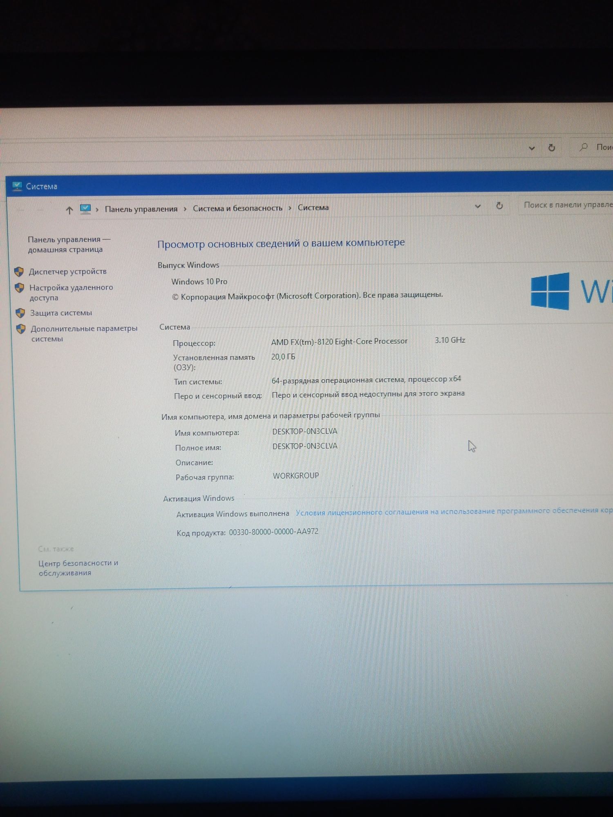The width and height of the screenshot is (613, 817).
Task: Click the product code 00330-80000-00000-AA972
Action: 273,532
